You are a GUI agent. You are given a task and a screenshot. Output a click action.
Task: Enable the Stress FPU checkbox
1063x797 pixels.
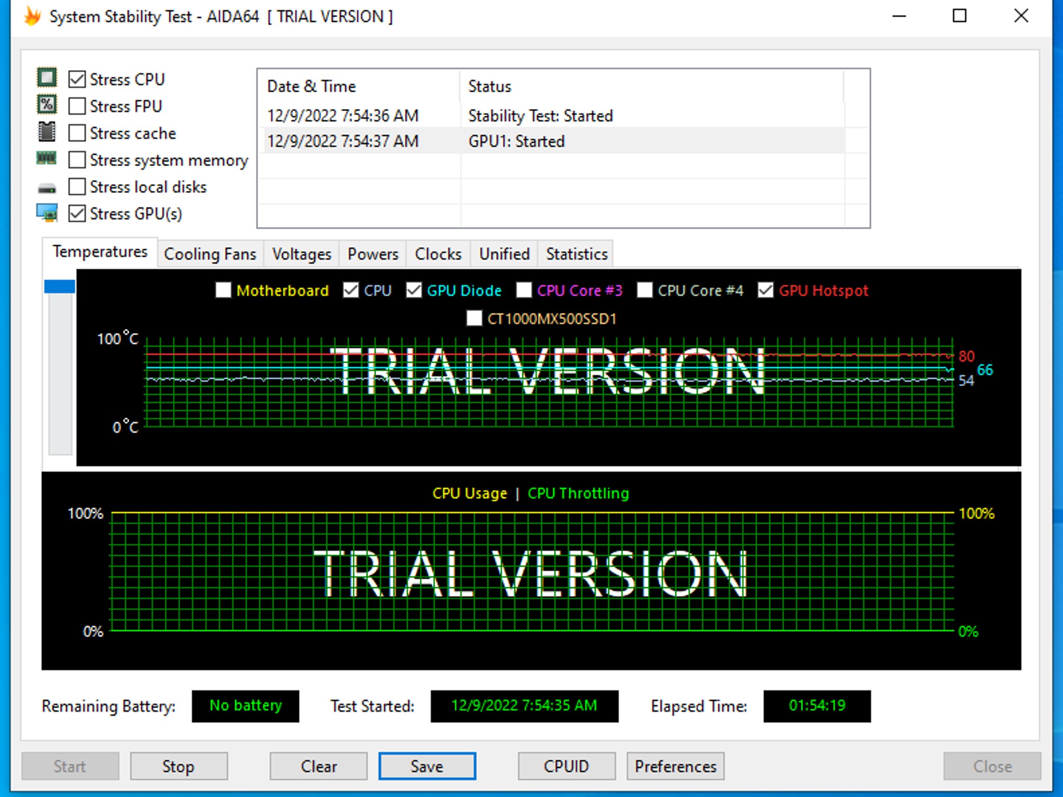click(x=76, y=105)
